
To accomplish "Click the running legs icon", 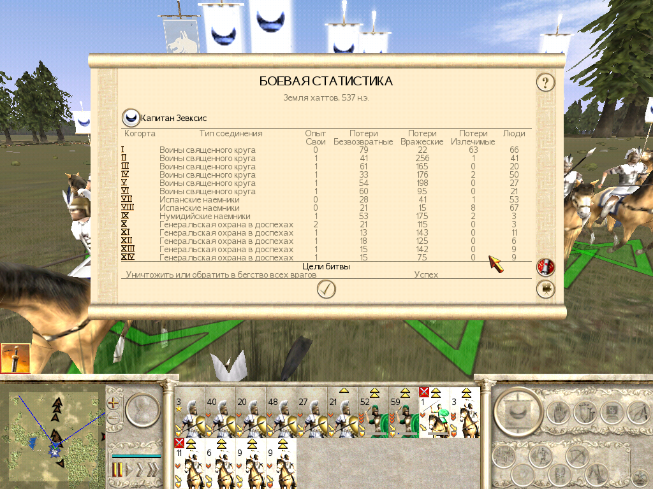I will [x=596, y=475].
